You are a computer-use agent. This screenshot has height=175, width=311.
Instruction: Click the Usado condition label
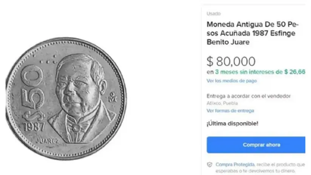[214, 14]
